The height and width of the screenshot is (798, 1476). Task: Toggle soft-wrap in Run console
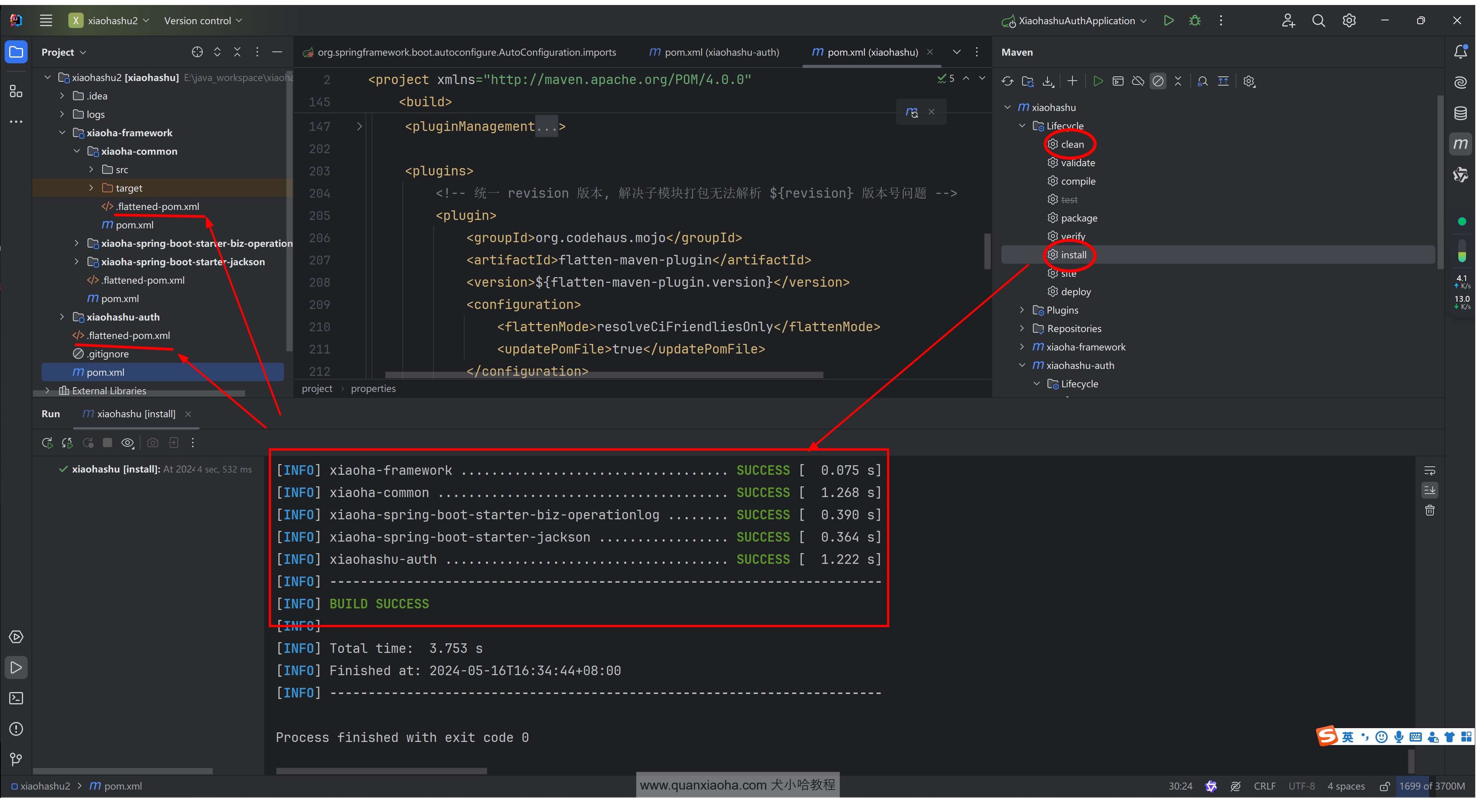click(1430, 471)
